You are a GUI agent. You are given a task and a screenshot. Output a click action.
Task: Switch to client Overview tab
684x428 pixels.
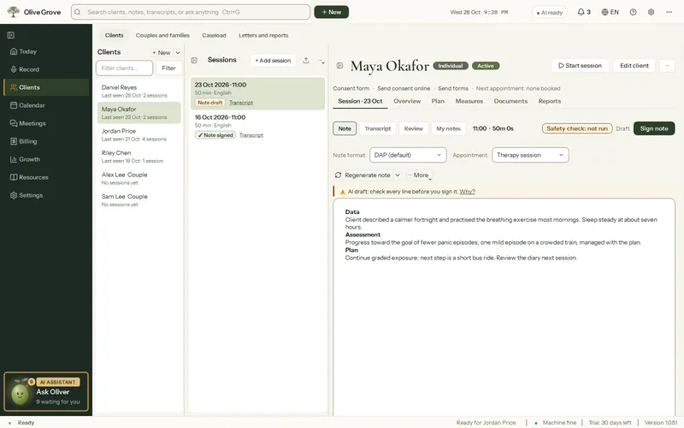tap(407, 101)
